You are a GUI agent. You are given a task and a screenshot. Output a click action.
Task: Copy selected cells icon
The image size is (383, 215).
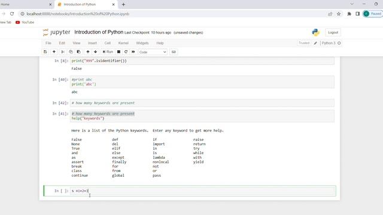click(x=71, y=52)
